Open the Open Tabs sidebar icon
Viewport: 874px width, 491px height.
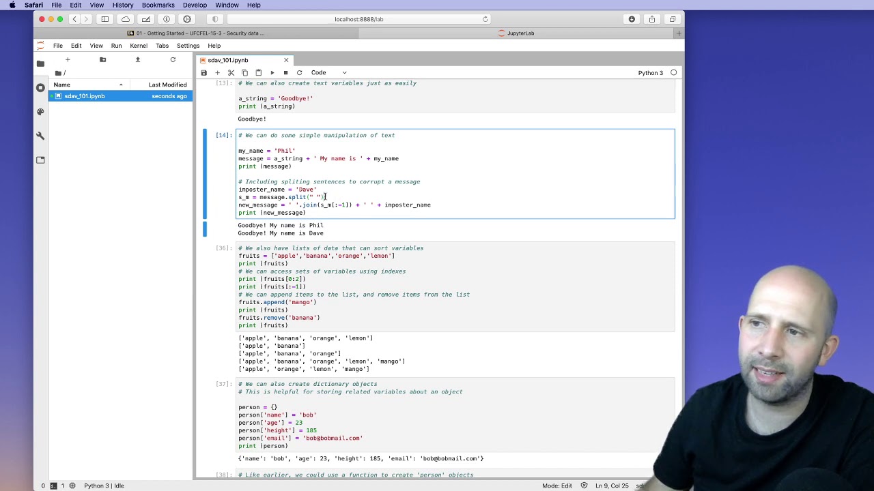(40, 160)
